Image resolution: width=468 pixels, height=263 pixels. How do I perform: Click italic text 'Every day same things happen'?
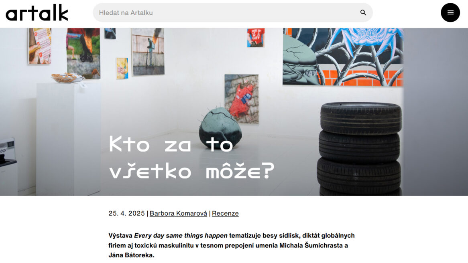click(181, 236)
